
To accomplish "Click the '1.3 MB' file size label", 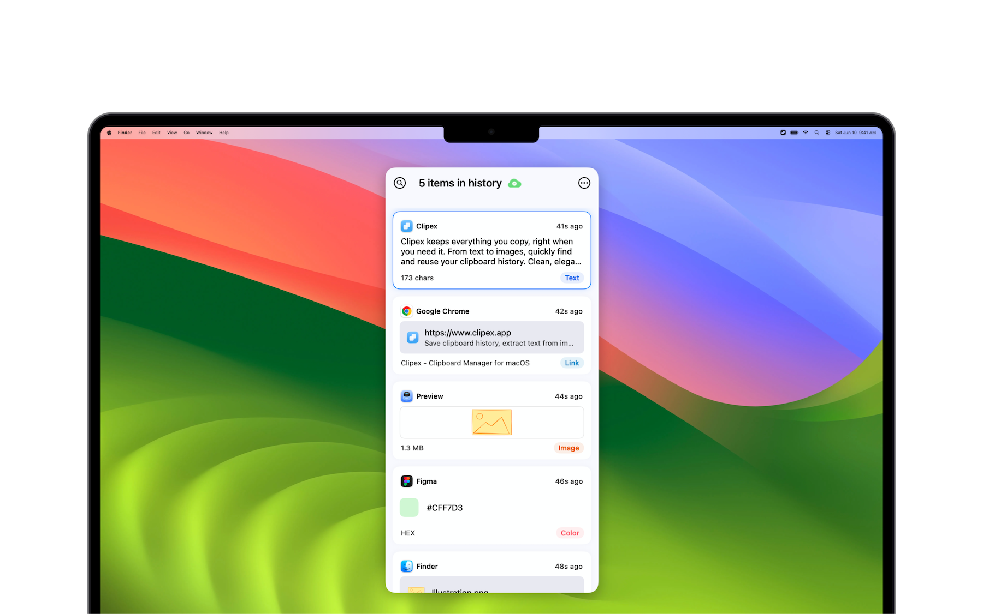I will 412,448.
